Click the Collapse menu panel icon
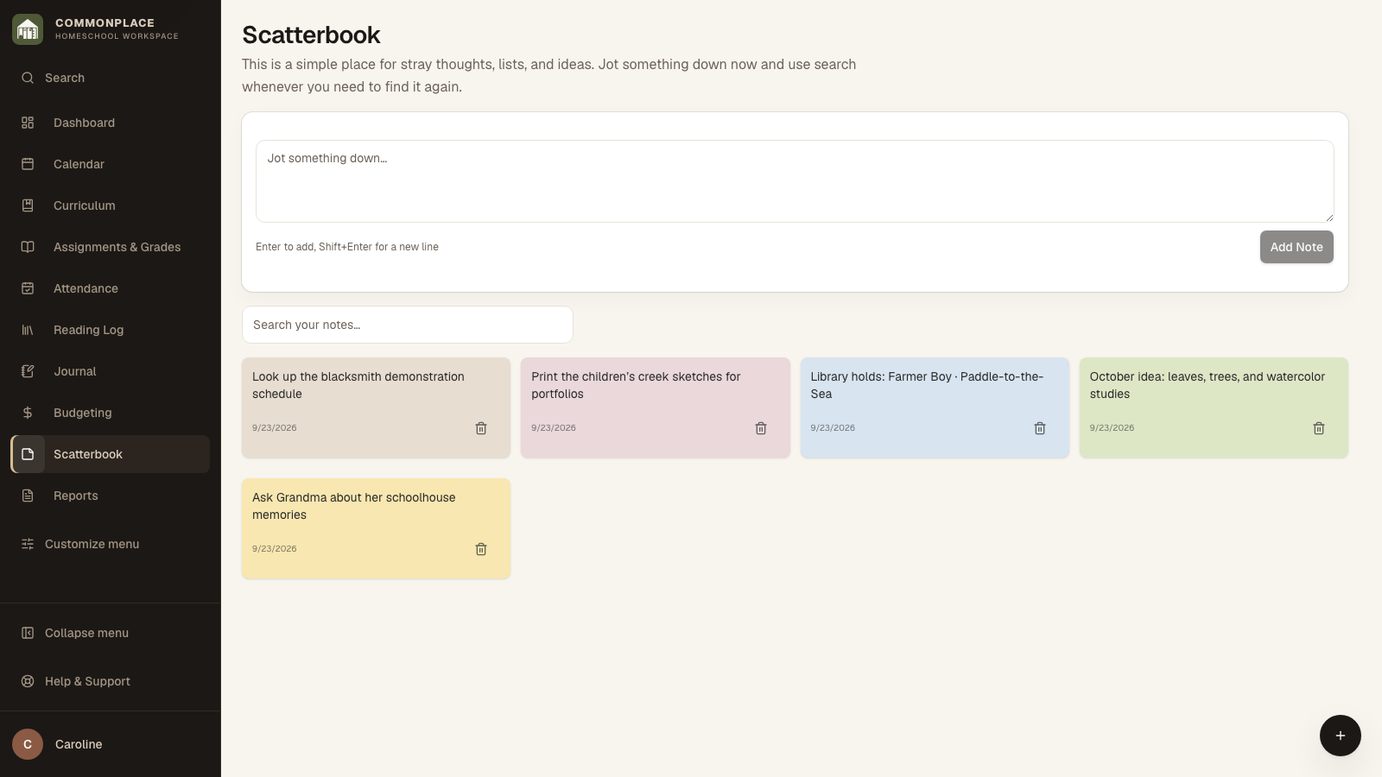This screenshot has width=1382, height=777. pos(28,633)
